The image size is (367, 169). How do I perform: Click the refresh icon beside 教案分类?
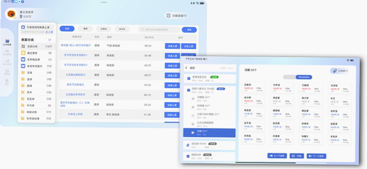point(50,40)
